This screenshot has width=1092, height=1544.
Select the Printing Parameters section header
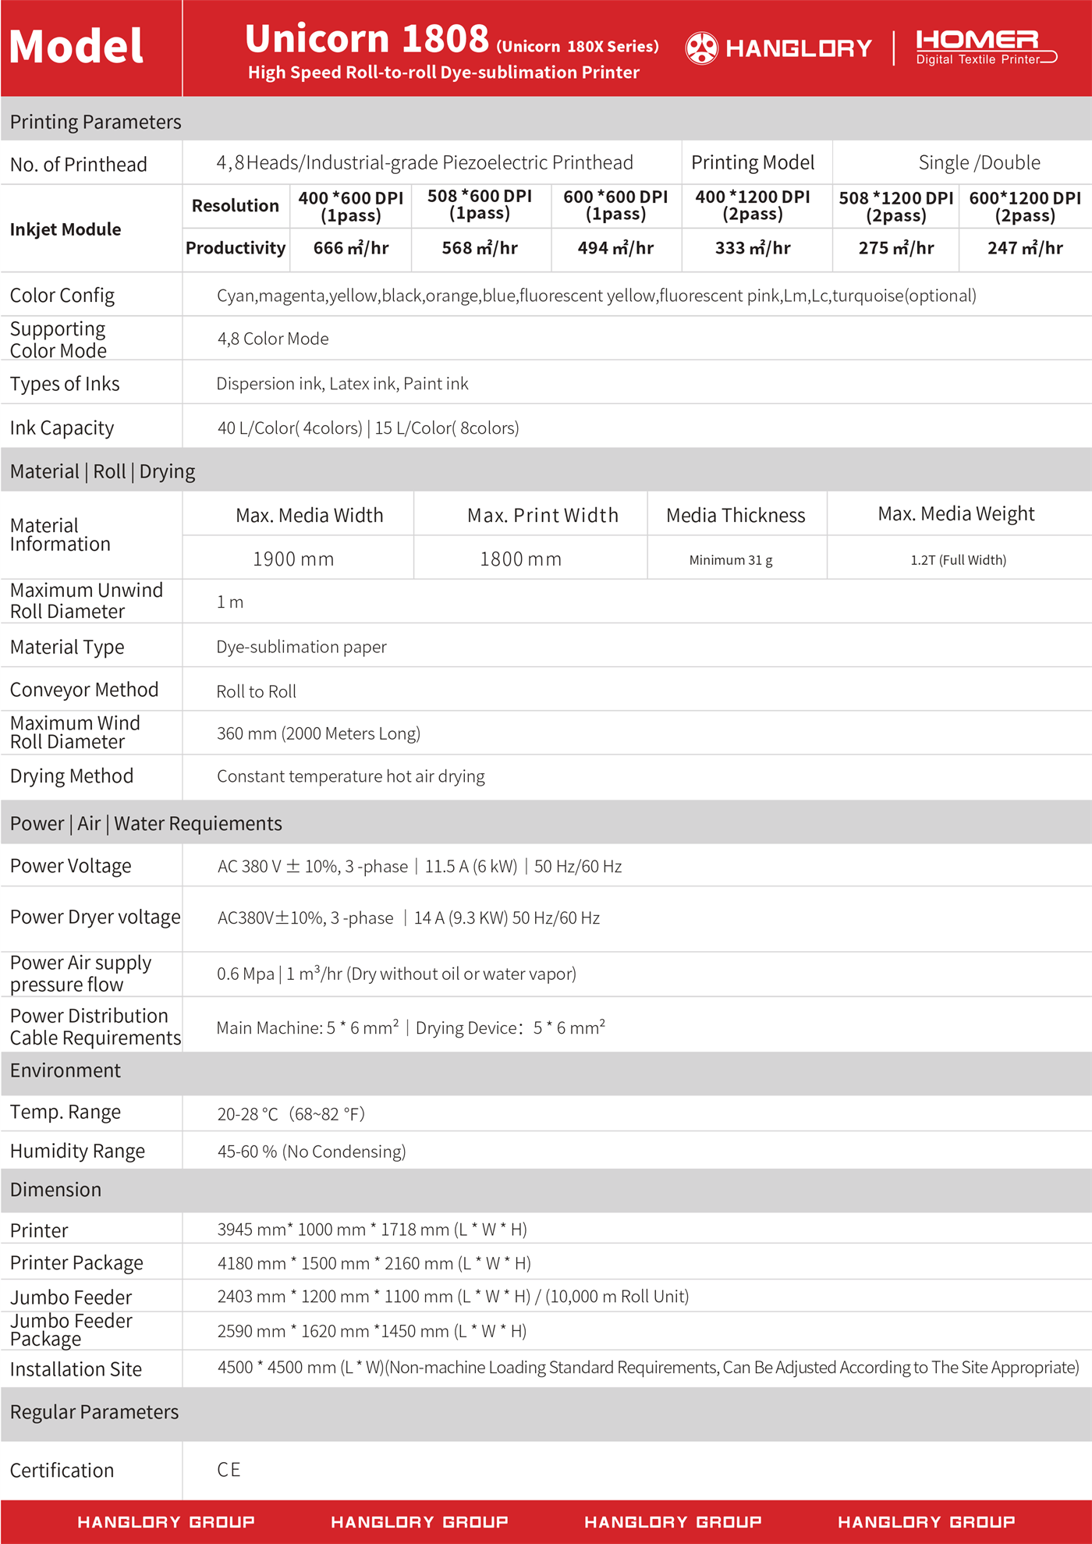point(95,122)
